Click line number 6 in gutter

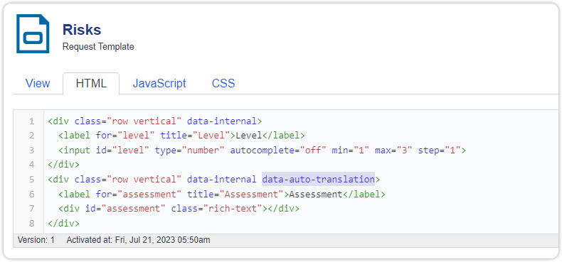tap(31, 195)
